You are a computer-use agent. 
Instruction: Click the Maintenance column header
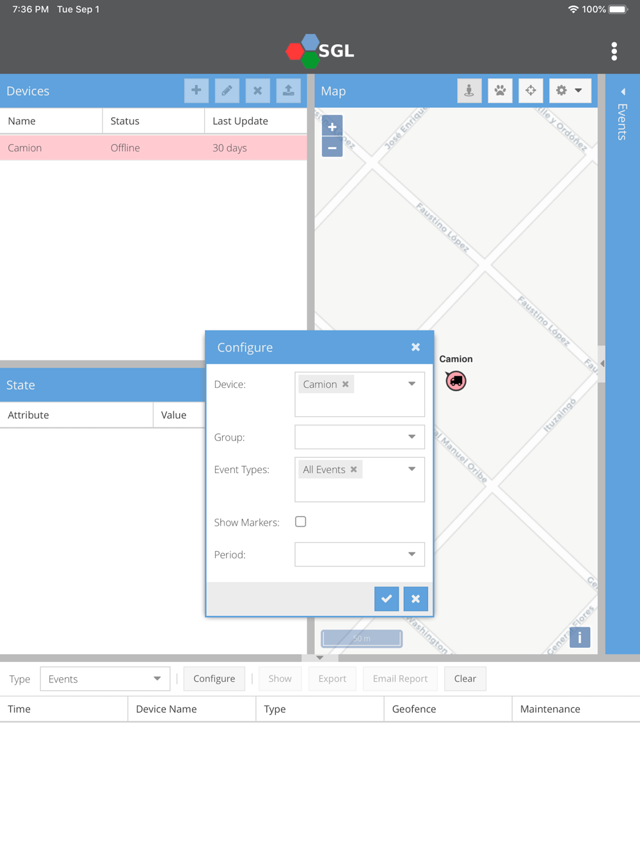(x=576, y=709)
